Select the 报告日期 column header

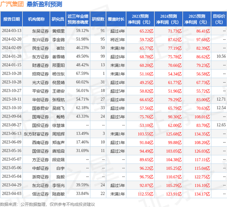click(11, 19)
